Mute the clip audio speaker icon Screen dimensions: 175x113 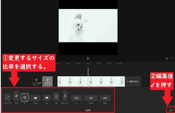pos(36,80)
